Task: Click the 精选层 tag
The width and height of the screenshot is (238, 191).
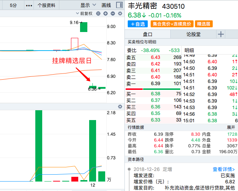Action: tap(204, 24)
